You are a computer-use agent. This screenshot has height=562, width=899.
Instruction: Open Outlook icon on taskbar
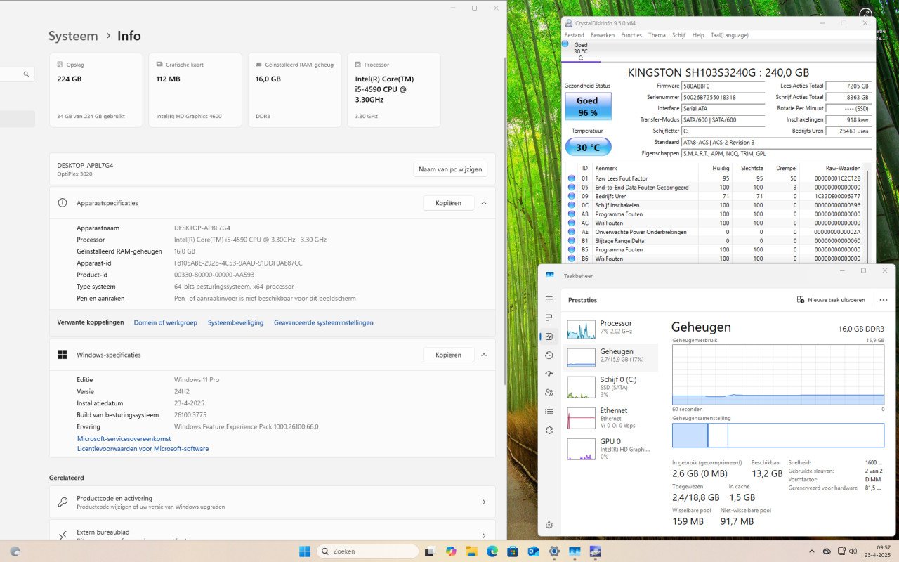pyautogui.click(x=533, y=551)
